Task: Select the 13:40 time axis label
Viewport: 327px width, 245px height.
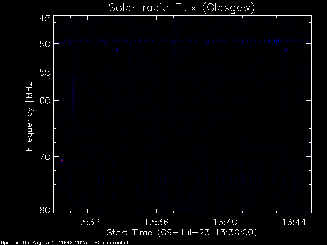Action: pyautogui.click(x=225, y=222)
